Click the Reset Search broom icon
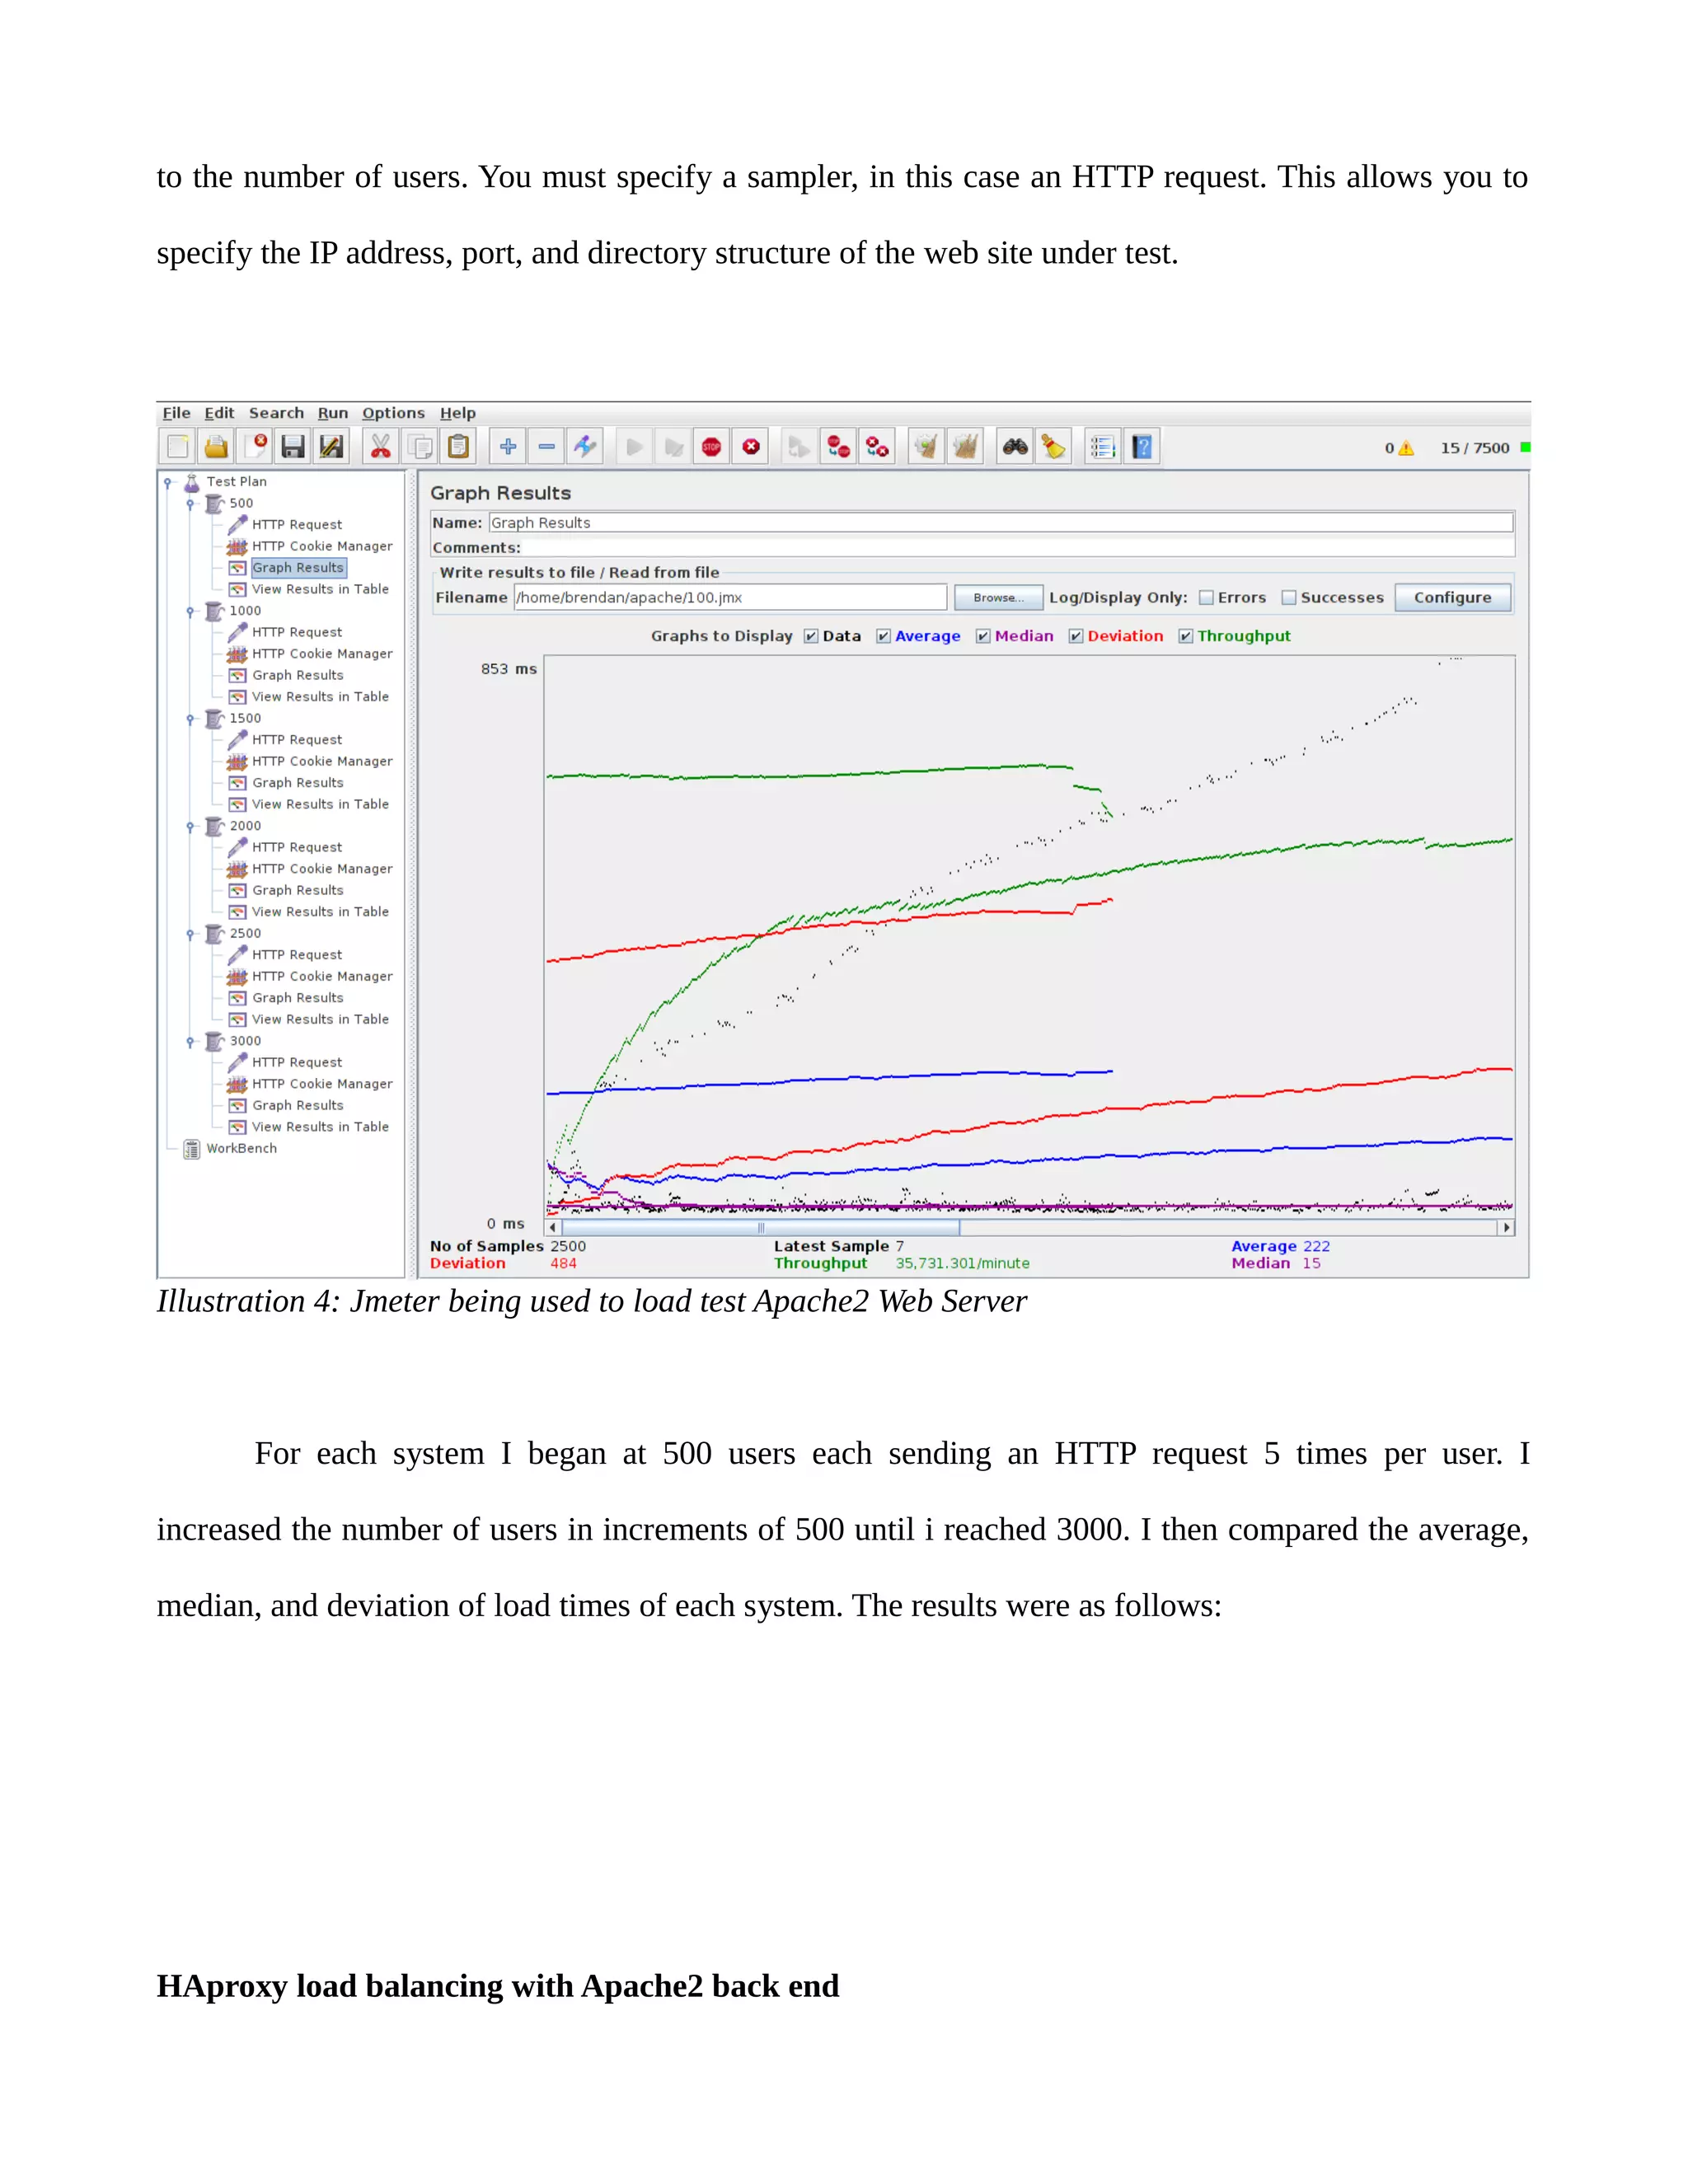 point(1053,447)
